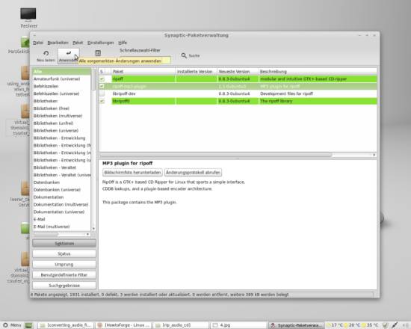Click description text 'modular and intuitive GTK+-based CD ripper'
411x329 pixels.
[x=303, y=79]
